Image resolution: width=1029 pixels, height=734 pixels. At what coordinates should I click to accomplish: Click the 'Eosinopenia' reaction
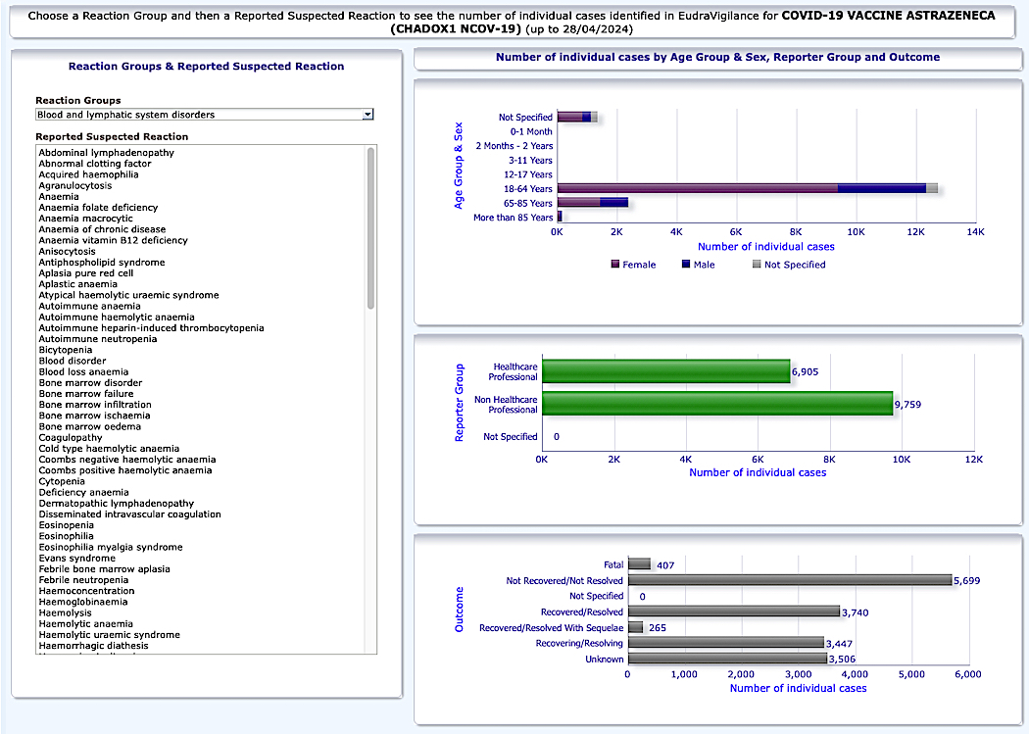tap(66, 525)
